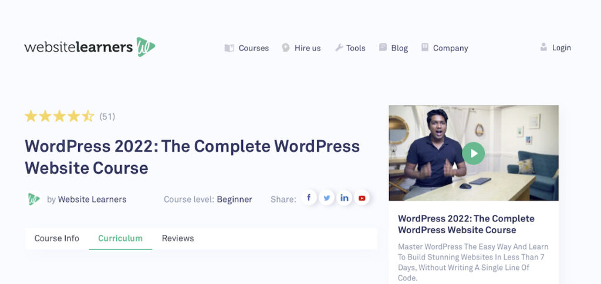Click the document icon beside Blog
601x284 pixels.
pyautogui.click(x=383, y=47)
